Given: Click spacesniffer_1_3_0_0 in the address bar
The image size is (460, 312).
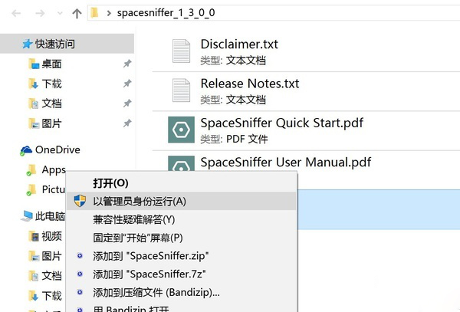Looking at the screenshot, I should pos(166,13).
